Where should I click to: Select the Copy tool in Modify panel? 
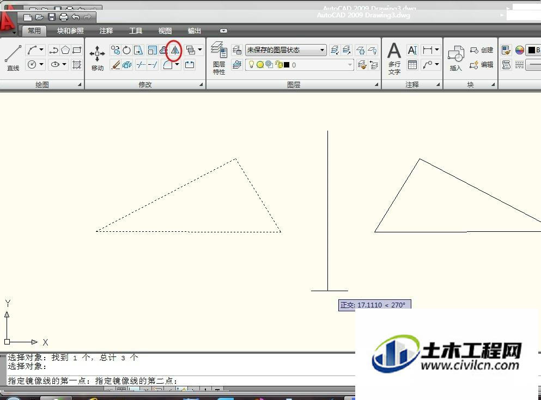click(x=116, y=50)
